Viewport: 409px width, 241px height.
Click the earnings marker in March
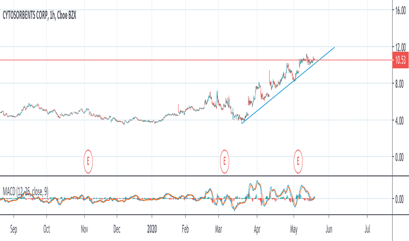224,162
